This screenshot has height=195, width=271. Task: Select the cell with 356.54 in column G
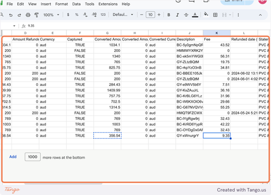(107, 136)
